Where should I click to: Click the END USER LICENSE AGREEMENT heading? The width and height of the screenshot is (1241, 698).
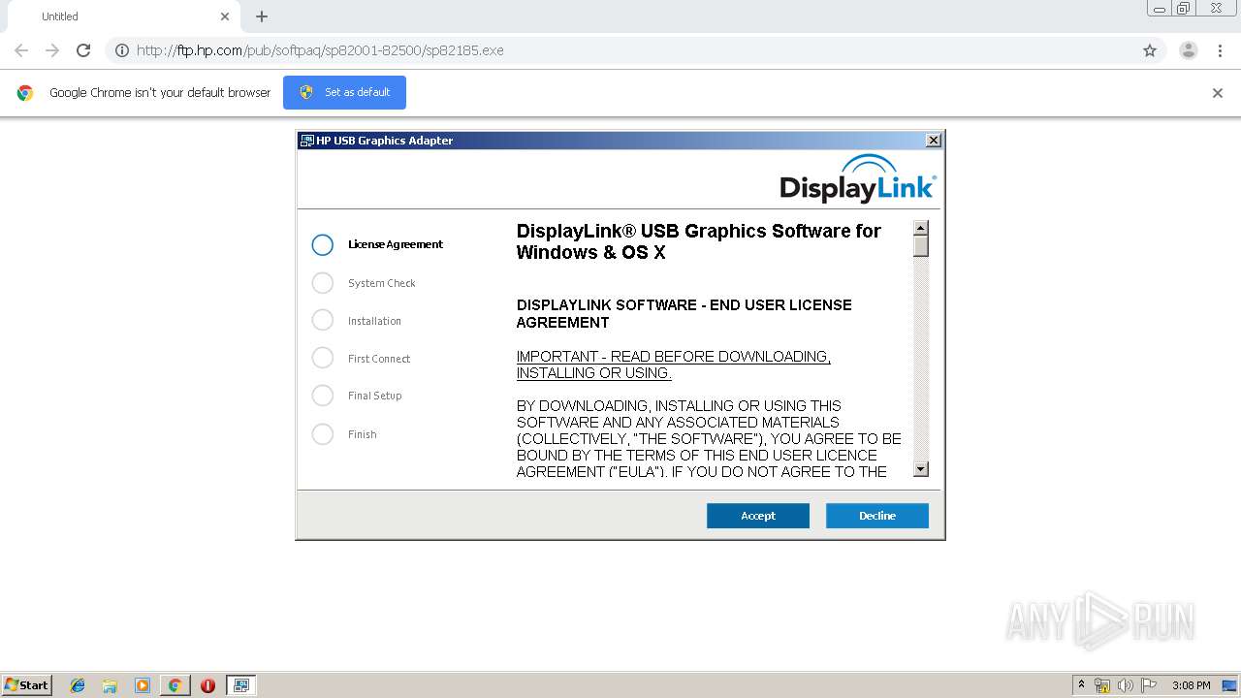[x=684, y=313]
